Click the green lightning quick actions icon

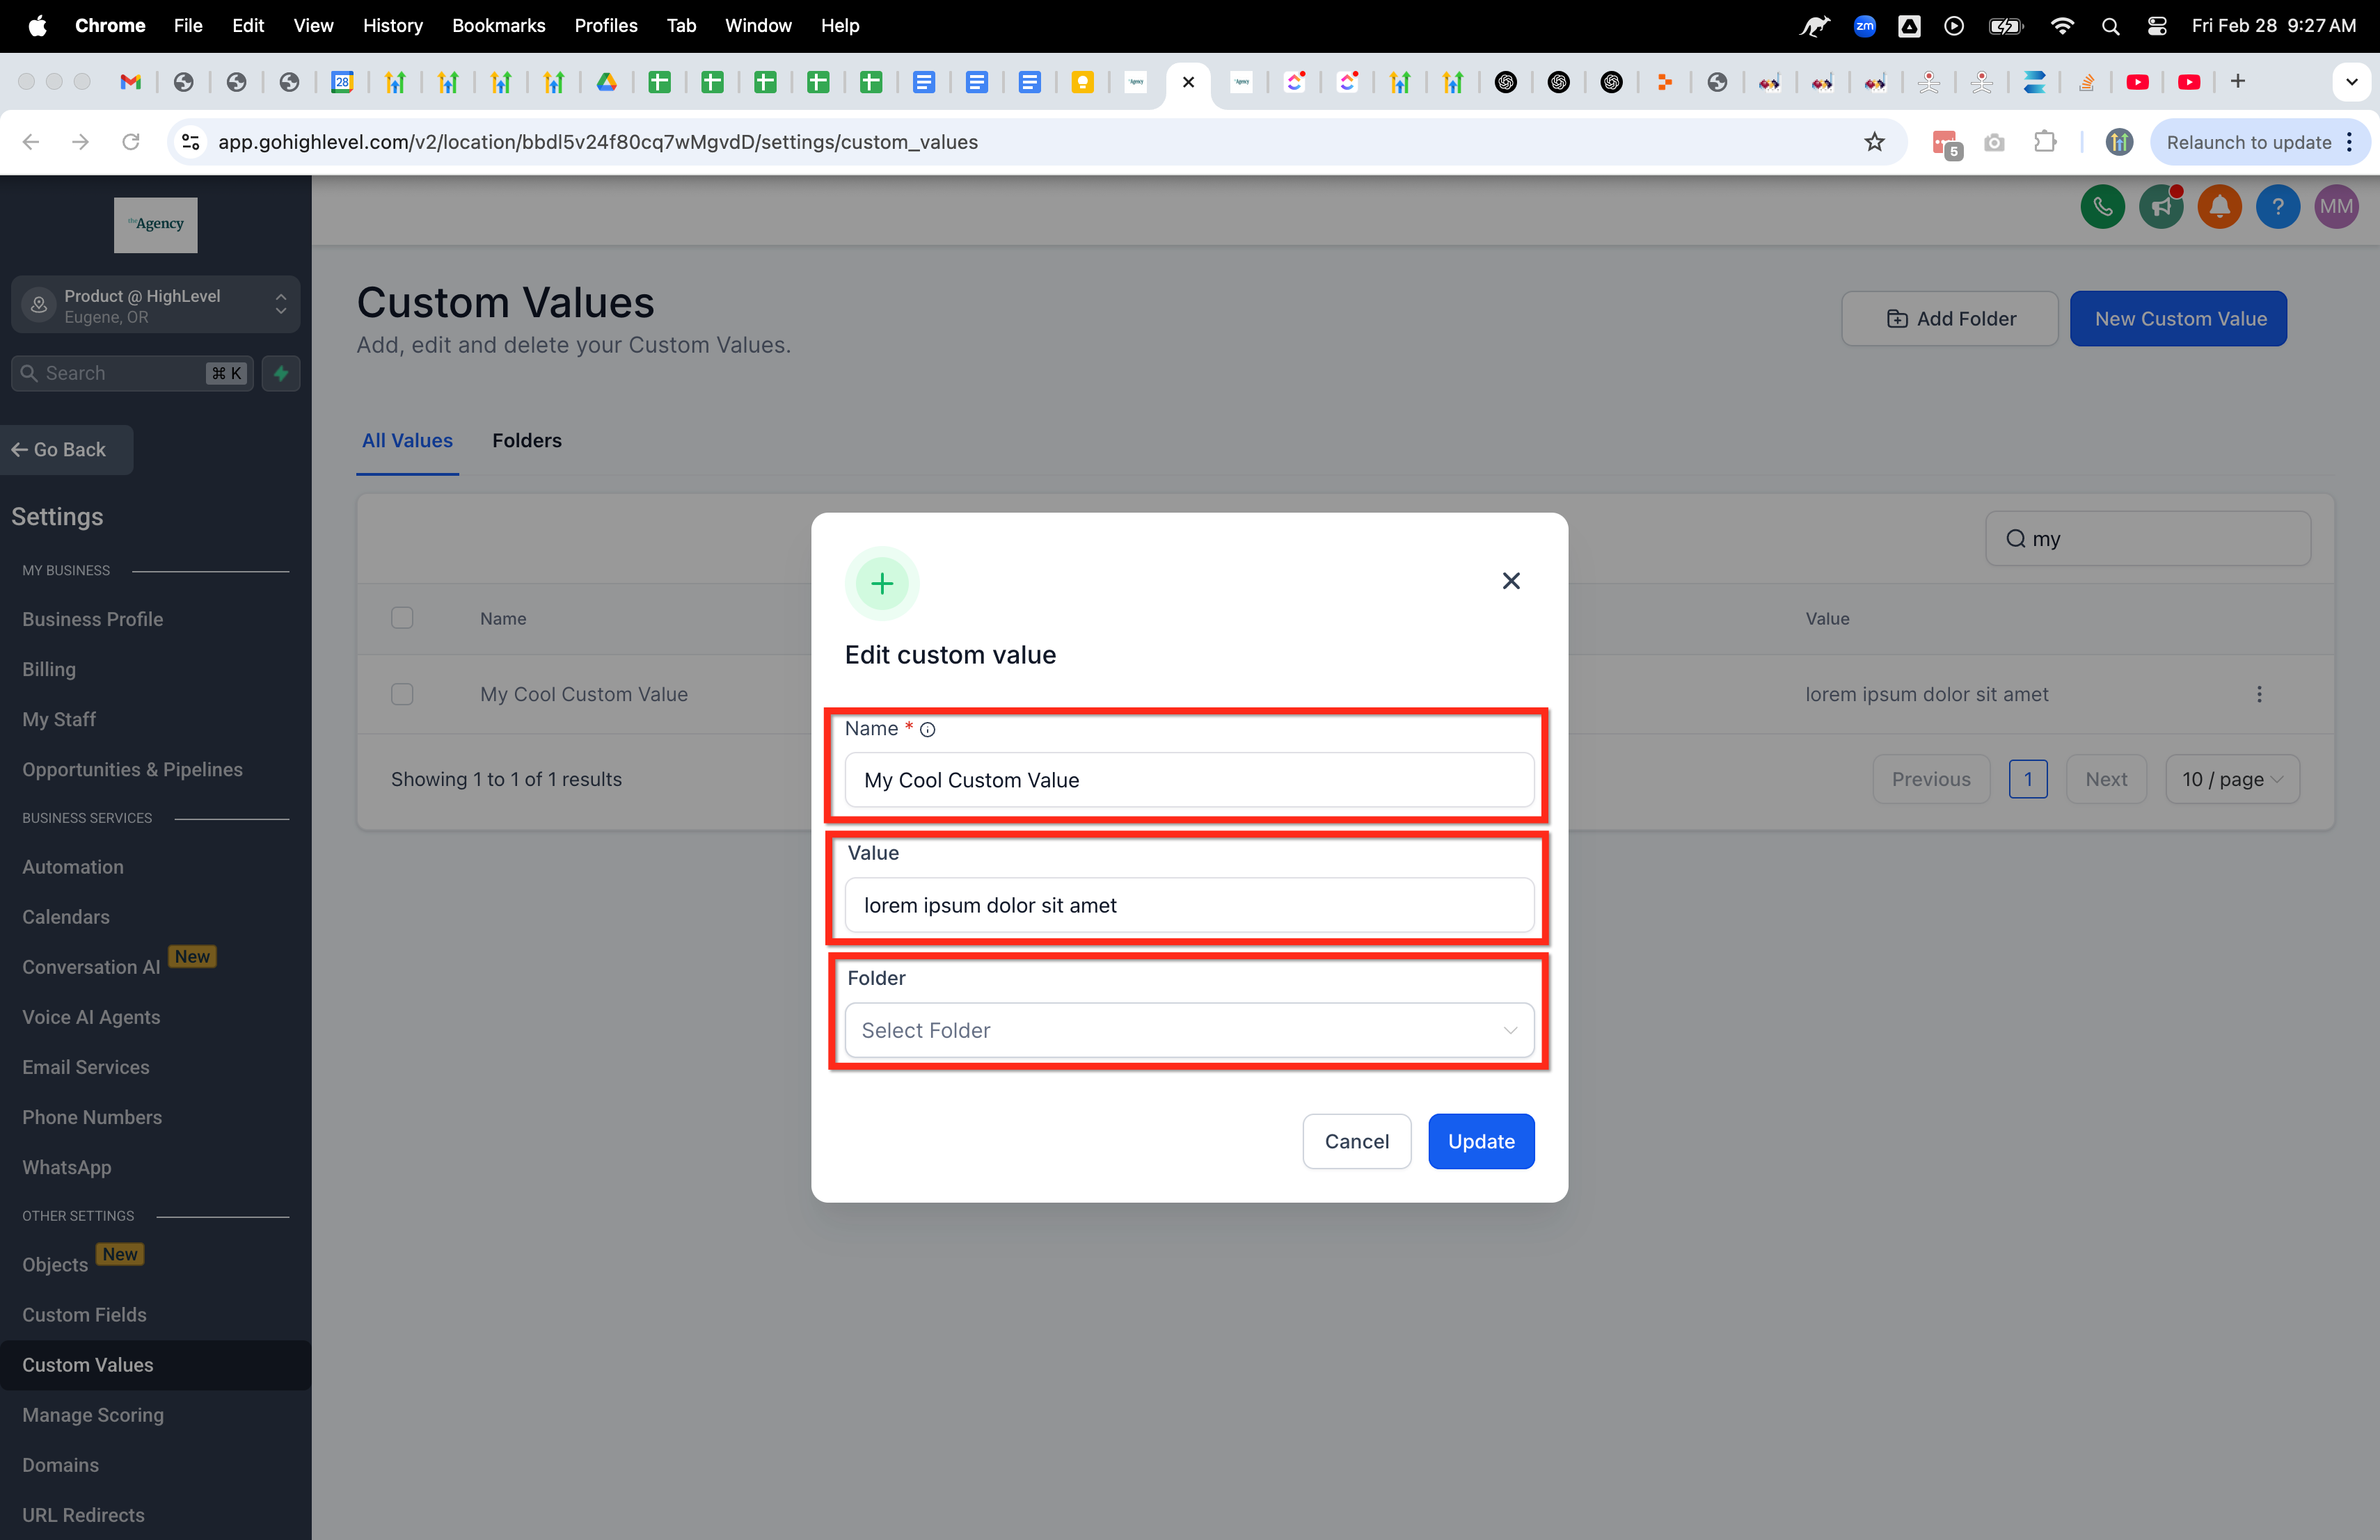coord(281,373)
